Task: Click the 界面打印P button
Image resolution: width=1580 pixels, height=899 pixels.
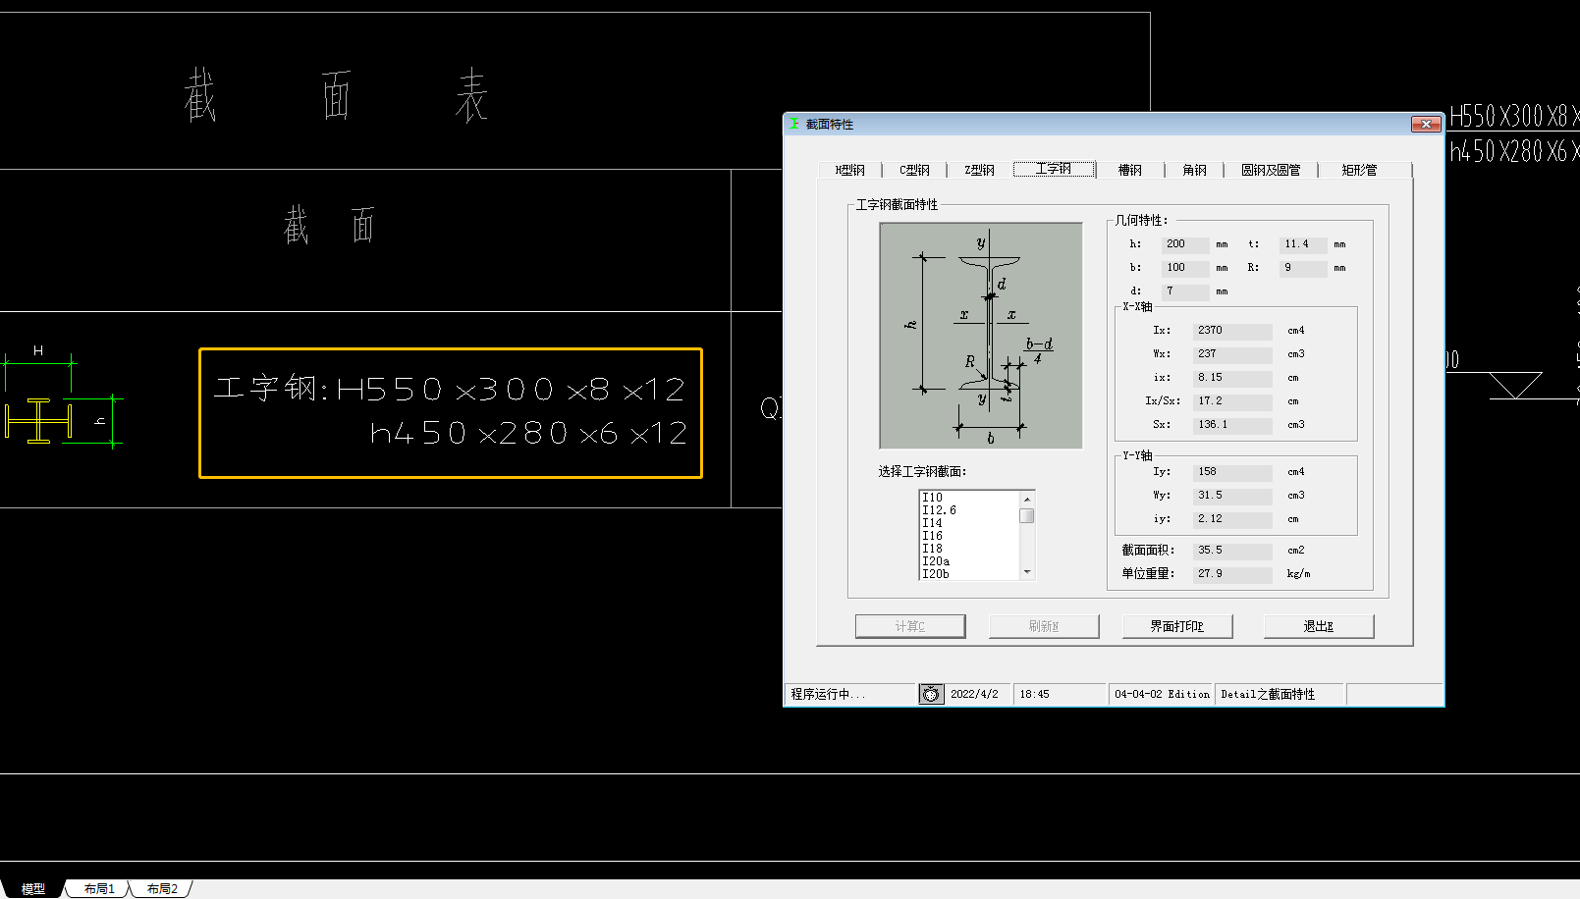Action: 1177,626
